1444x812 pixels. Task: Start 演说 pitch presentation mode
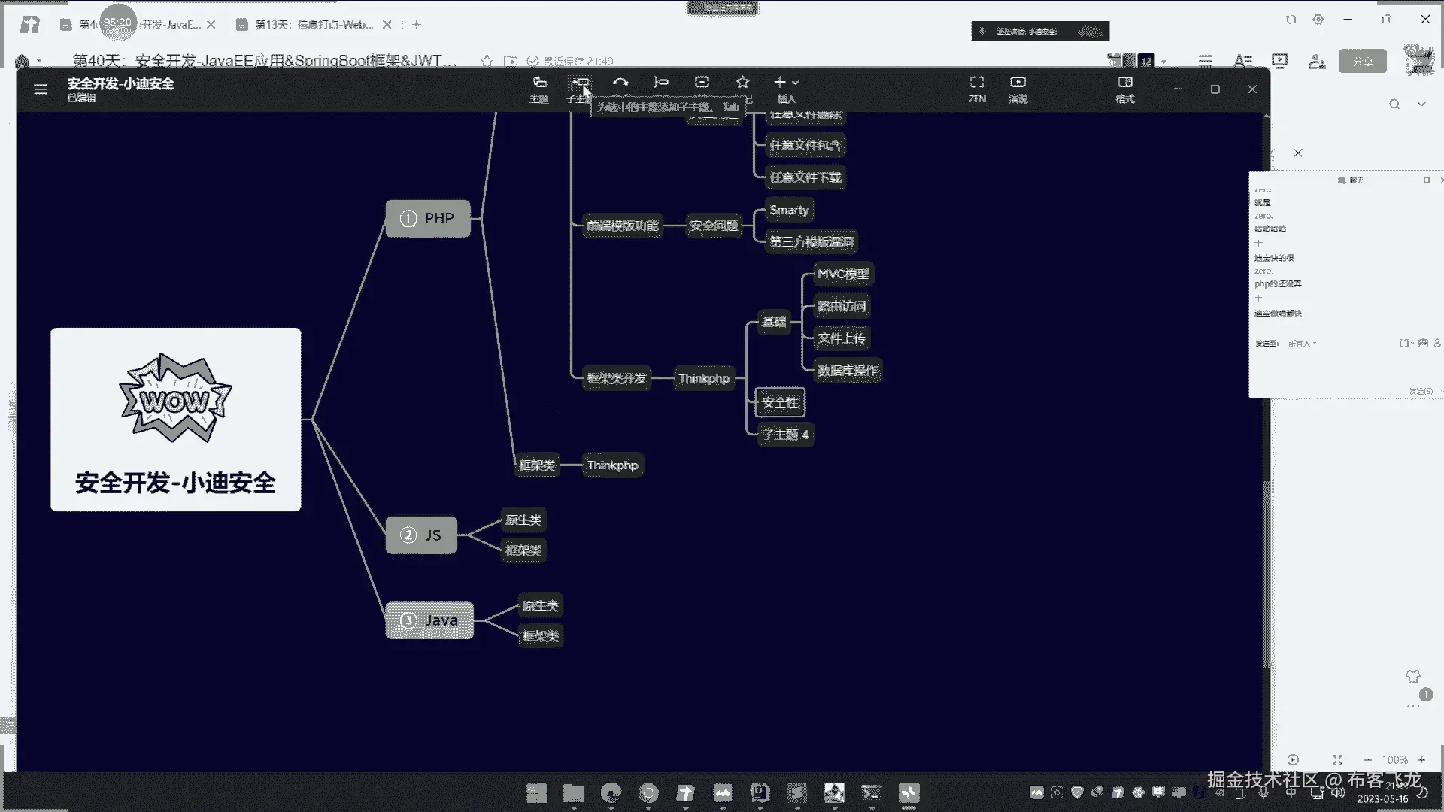click(x=1018, y=83)
